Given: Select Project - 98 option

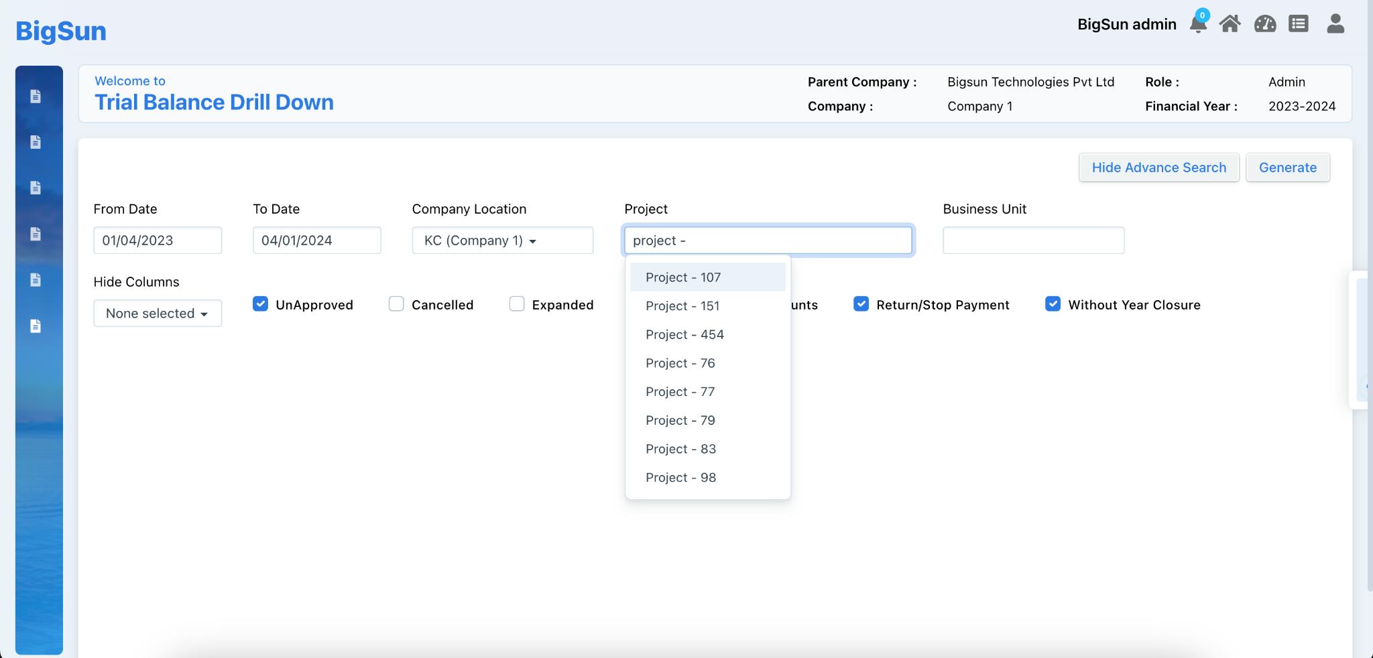Looking at the screenshot, I should [708, 478].
